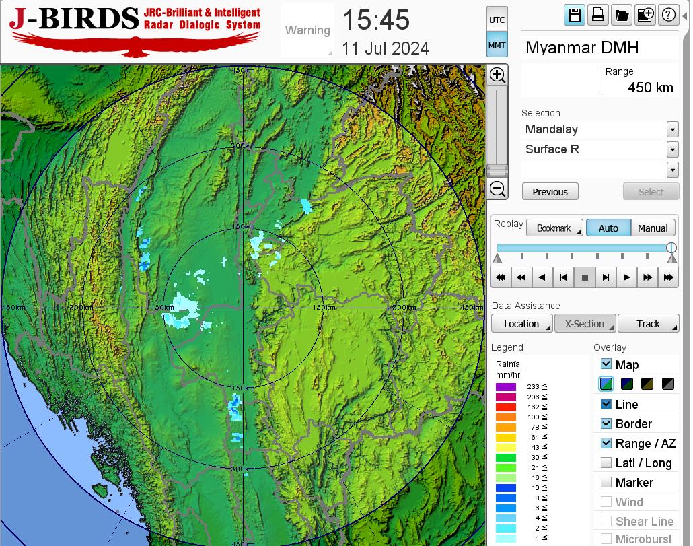Screen dimensions: 693x546
Task: Uncheck the Border overlay checkbox
Action: pos(606,423)
